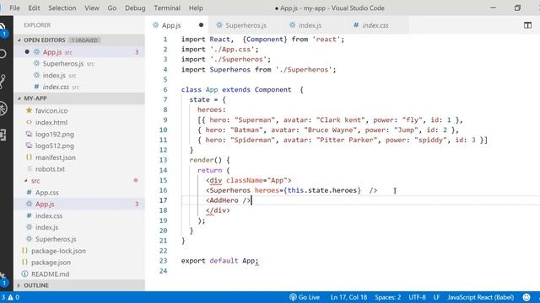The width and height of the screenshot is (540, 303).
Task: Open the Terminal menu
Action: [x=167, y=8]
